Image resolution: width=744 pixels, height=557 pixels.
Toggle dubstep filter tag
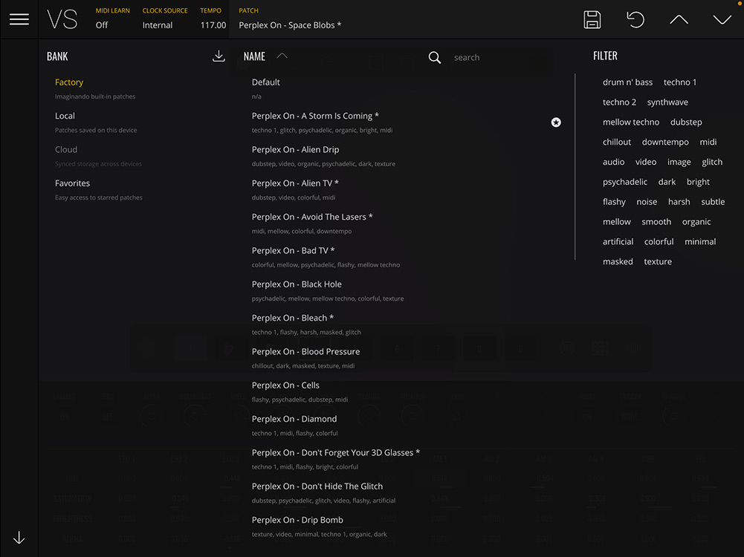pyautogui.click(x=685, y=122)
